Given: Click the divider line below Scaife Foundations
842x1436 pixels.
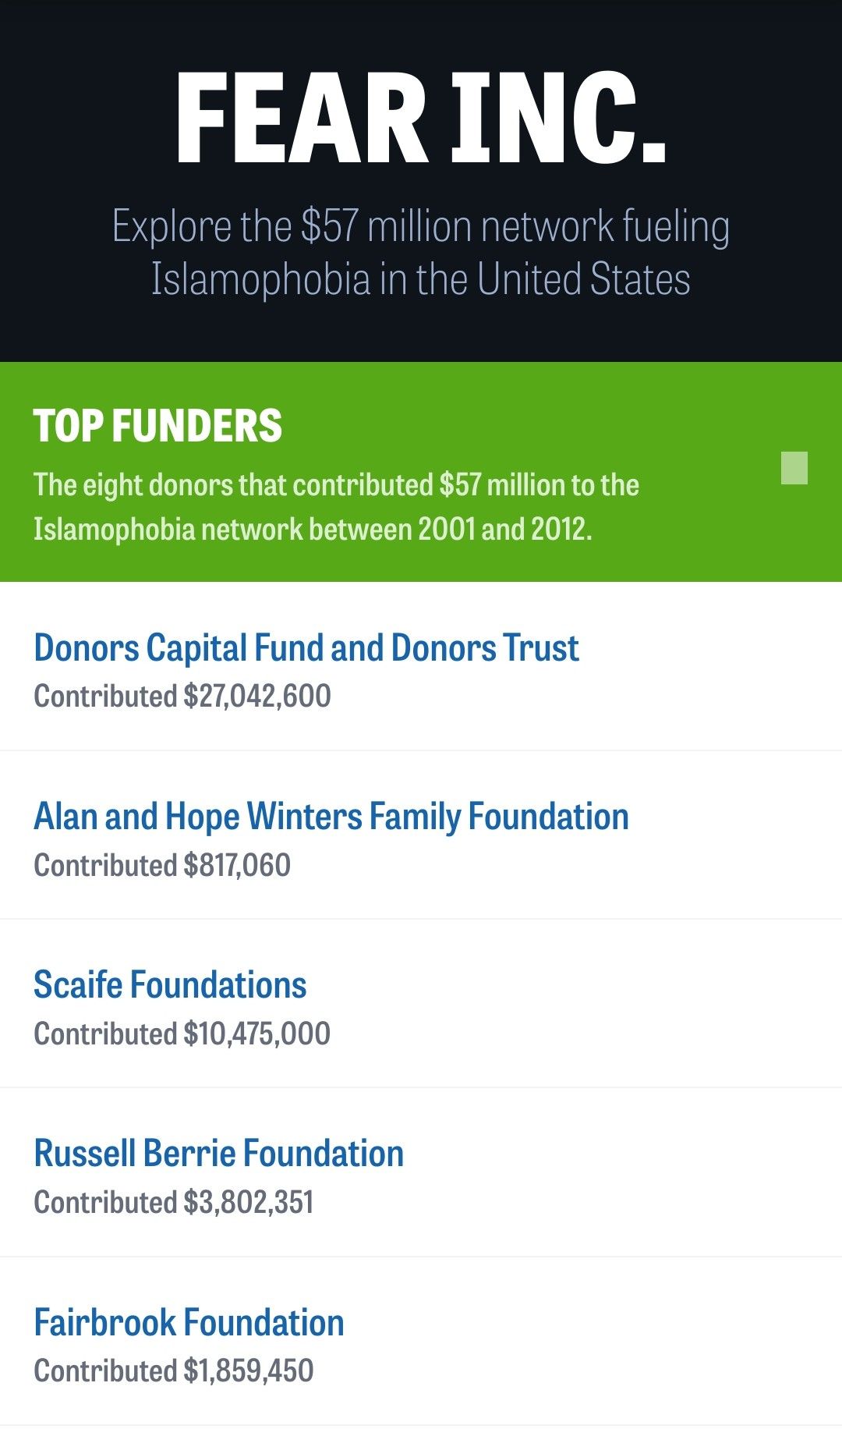Looking at the screenshot, I should pyautogui.click(x=421, y=1087).
